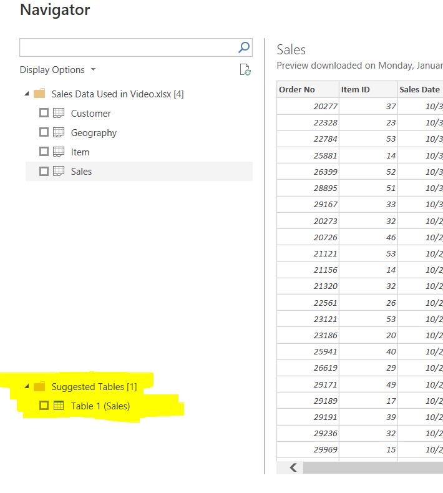Click order number cell 20273

tap(308, 222)
